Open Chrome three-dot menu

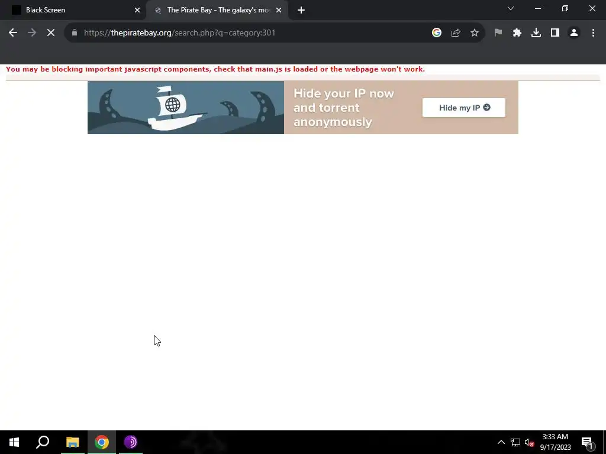(593, 33)
